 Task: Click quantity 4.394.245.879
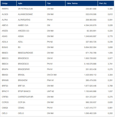90,25
